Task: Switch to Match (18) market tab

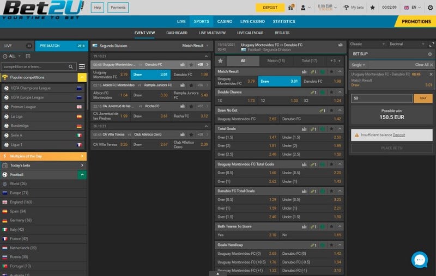Action: (276, 61)
